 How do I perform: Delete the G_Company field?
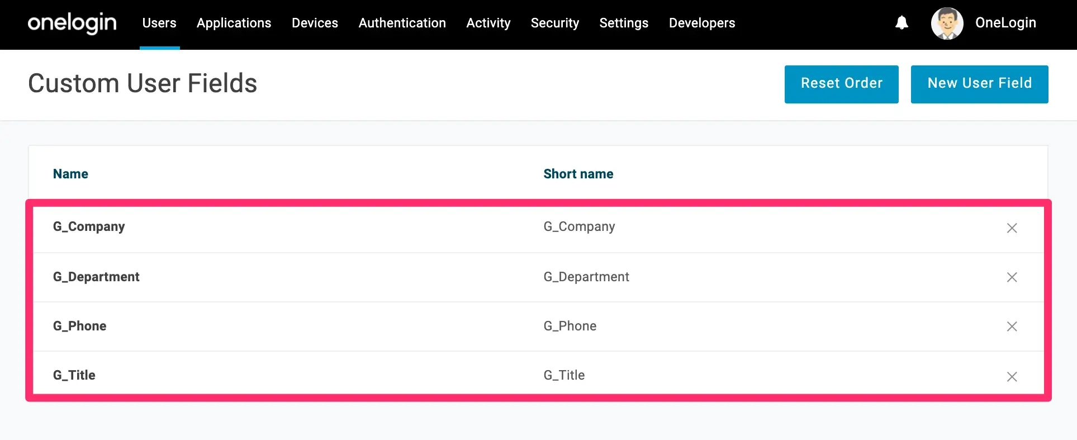click(x=1012, y=228)
